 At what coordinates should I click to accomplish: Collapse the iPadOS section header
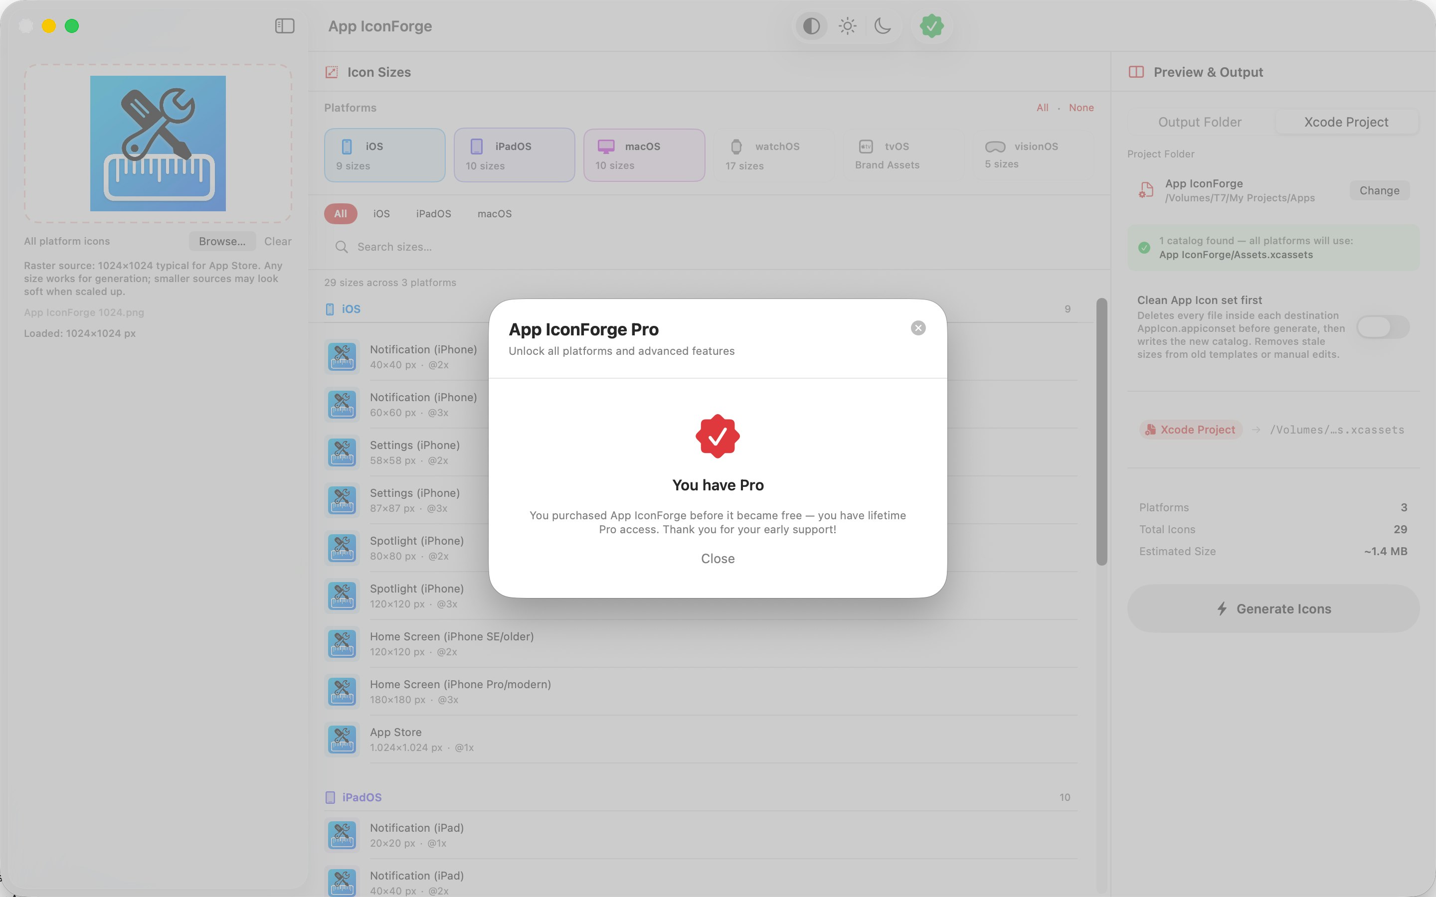point(700,797)
